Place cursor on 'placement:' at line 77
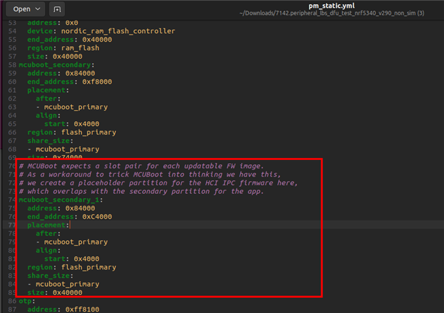This screenshot has height=313, width=444. coord(48,225)
